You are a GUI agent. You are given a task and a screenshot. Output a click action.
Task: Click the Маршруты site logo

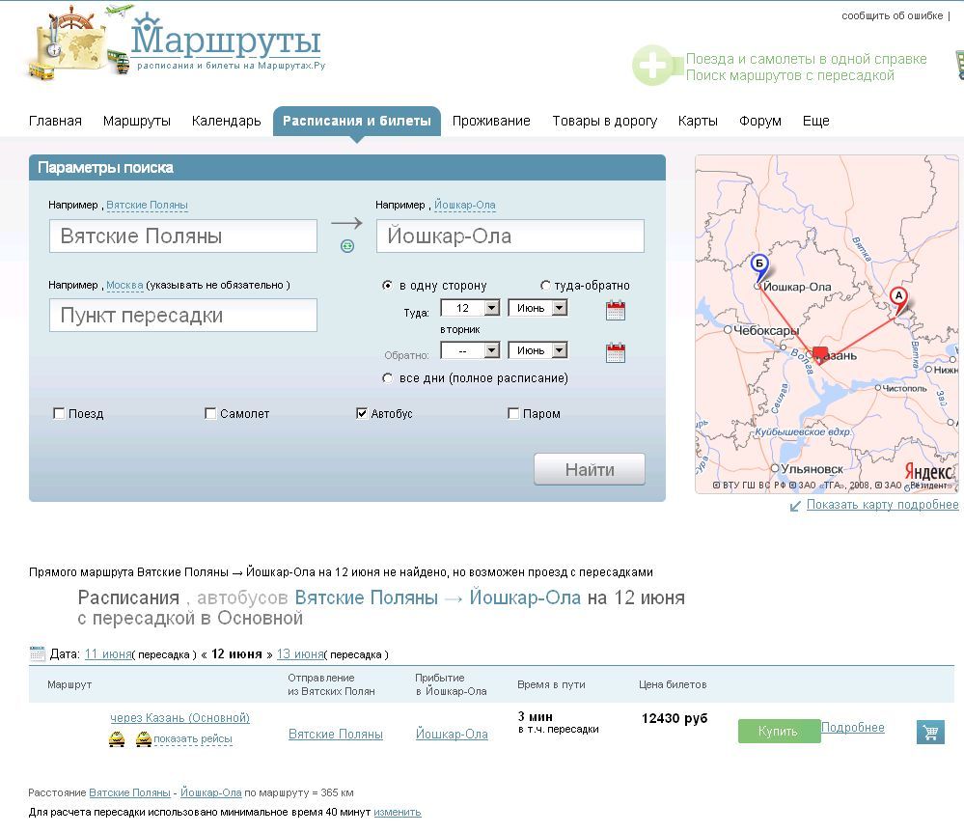[226, 43]
